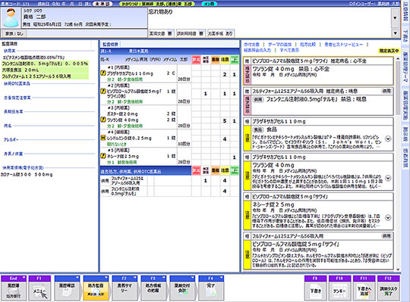Screen dimensions: 410x302
Task: Click the すべて表示 link
Action: [289, 50]
